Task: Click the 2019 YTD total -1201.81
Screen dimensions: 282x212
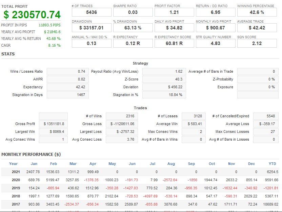Action: pos(271,188)
